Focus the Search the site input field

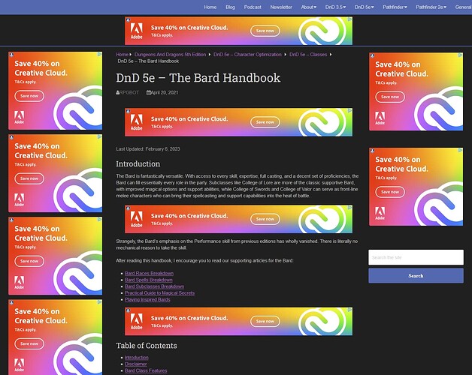[416, 257]
